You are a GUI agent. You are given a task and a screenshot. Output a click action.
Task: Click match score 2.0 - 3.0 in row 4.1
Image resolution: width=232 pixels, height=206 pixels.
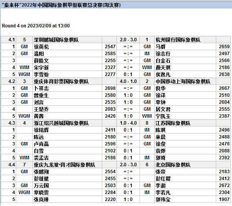tap(128, 40)
